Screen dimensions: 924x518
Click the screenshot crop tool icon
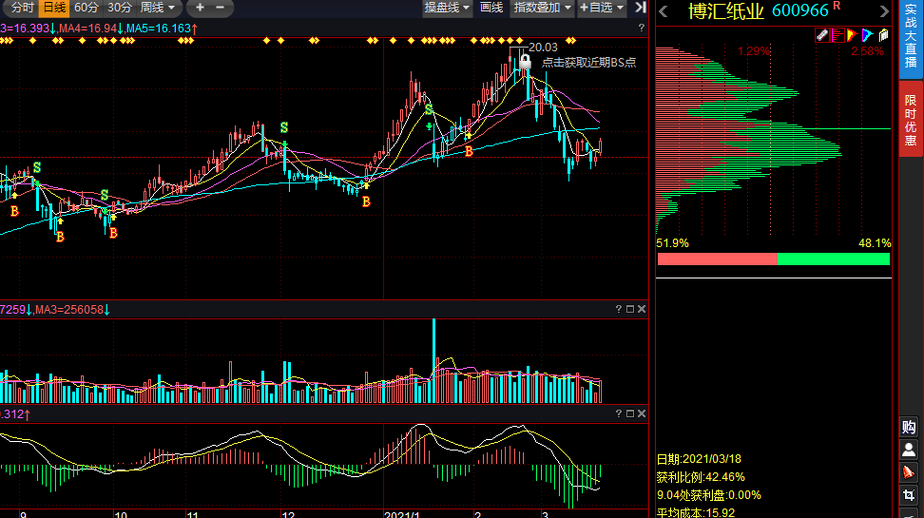point(909,495)
